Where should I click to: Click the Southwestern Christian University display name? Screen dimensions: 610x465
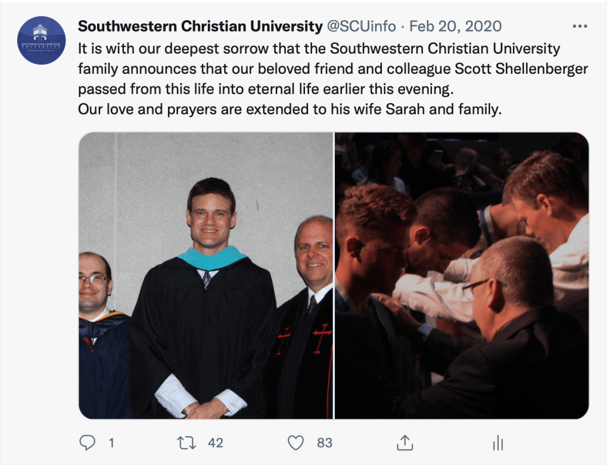click(x=200, y=27)
